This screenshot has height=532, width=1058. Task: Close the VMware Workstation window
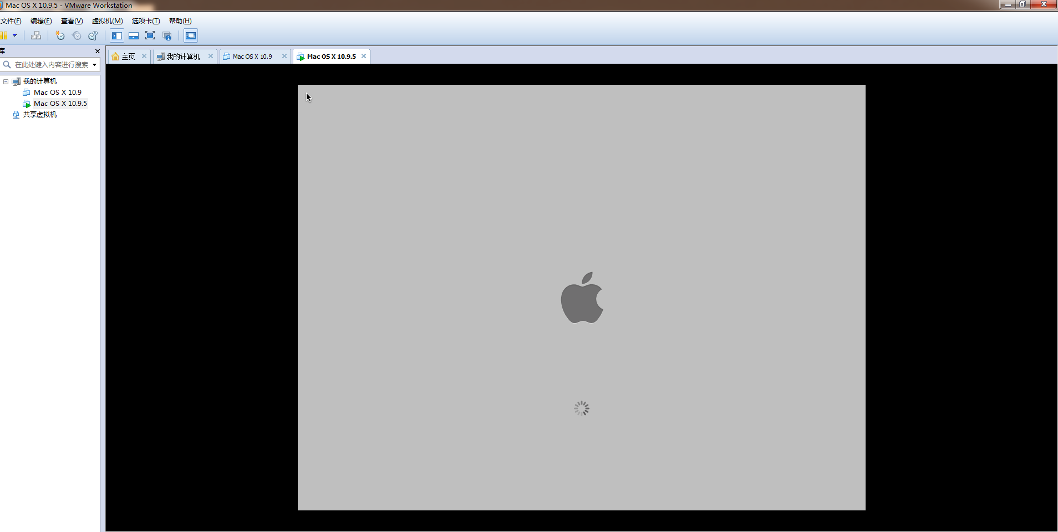1044,4
